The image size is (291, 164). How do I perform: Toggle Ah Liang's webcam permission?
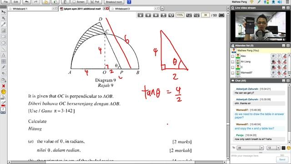pyautogui.click(x=273, y=61)
